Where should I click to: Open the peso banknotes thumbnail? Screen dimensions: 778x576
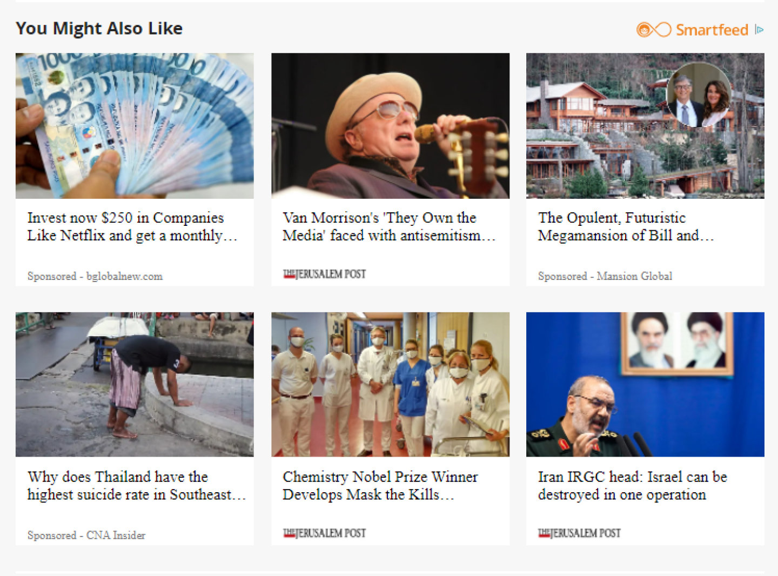click(x=135, y=126)
